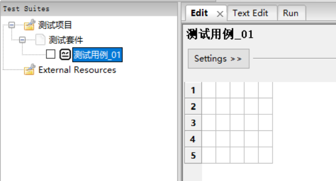Select row 1 header in grid

193,90
